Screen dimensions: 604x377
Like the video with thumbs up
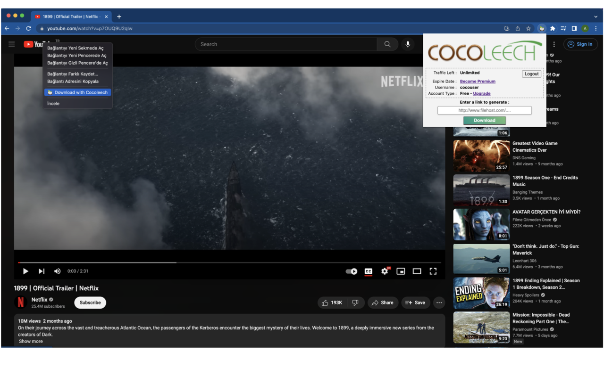tap(330, 303)
